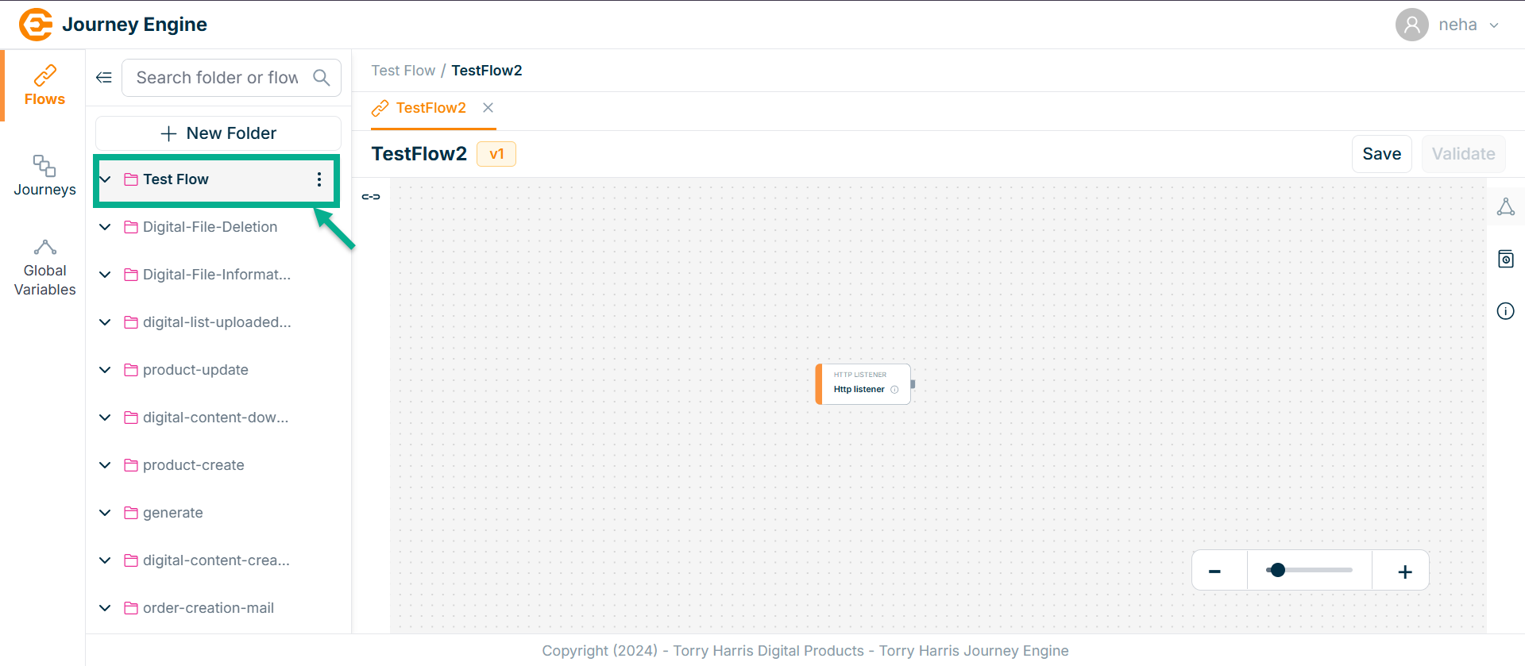Focus the Search folder or flow field

pyautogui.click(x=217, y=78)
